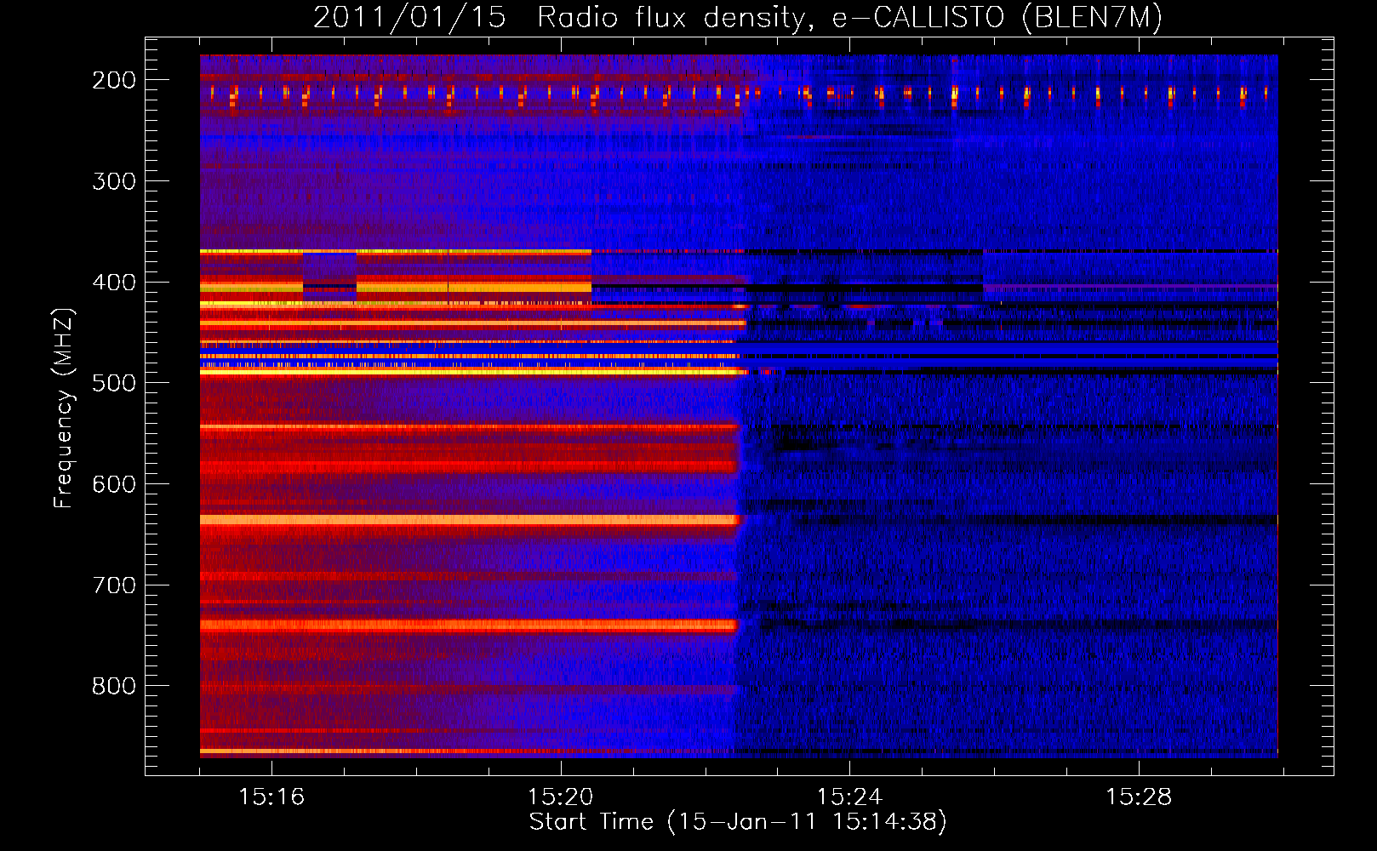Select the 700 frequency axis label
Viewport: 1377px width, 851px height.
[114, 585]
